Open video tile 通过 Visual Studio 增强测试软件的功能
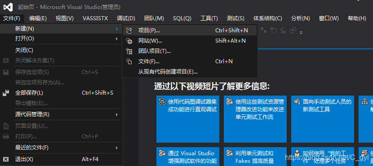This screenshot has height=166, width=373. pyautogui.click(x=188, y=157)
